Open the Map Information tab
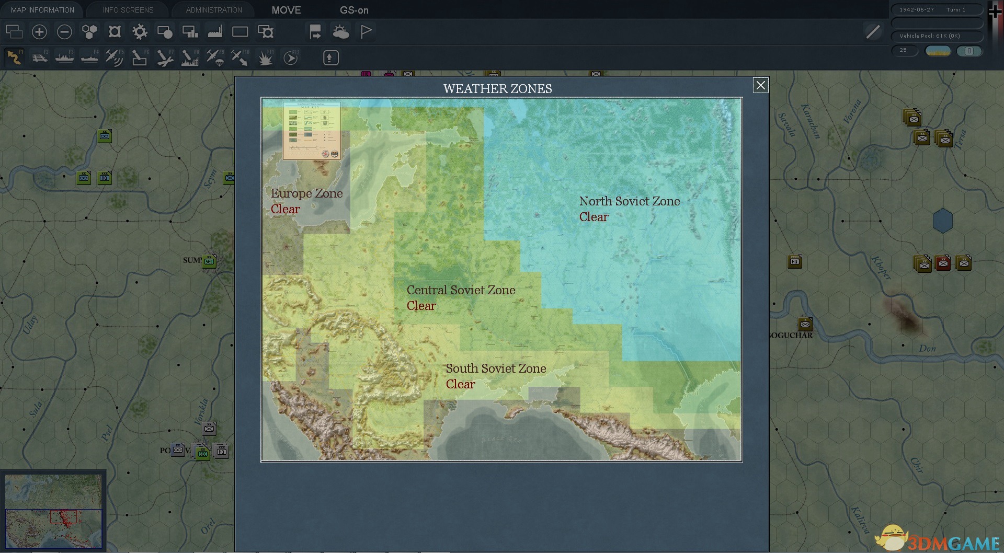This screenshot has width=1004, height=553. pos(42,10)
